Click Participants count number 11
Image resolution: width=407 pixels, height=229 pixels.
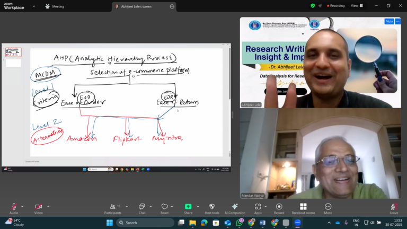[x=118, y=206]
